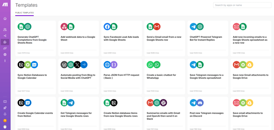Click the +3 badge on Automate posting card
This screenshot has height=130, width=274.
84,65
